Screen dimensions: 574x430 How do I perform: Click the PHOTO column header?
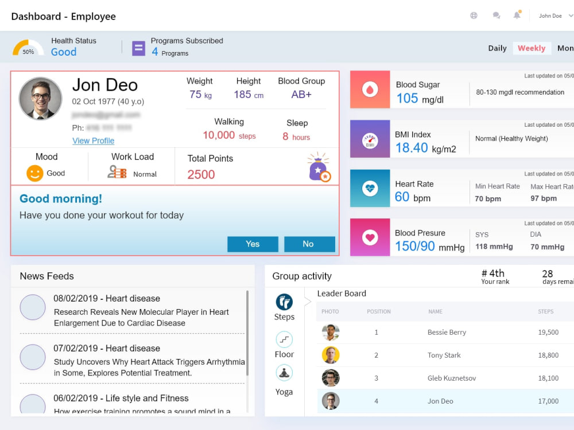[x=330, y=311]
